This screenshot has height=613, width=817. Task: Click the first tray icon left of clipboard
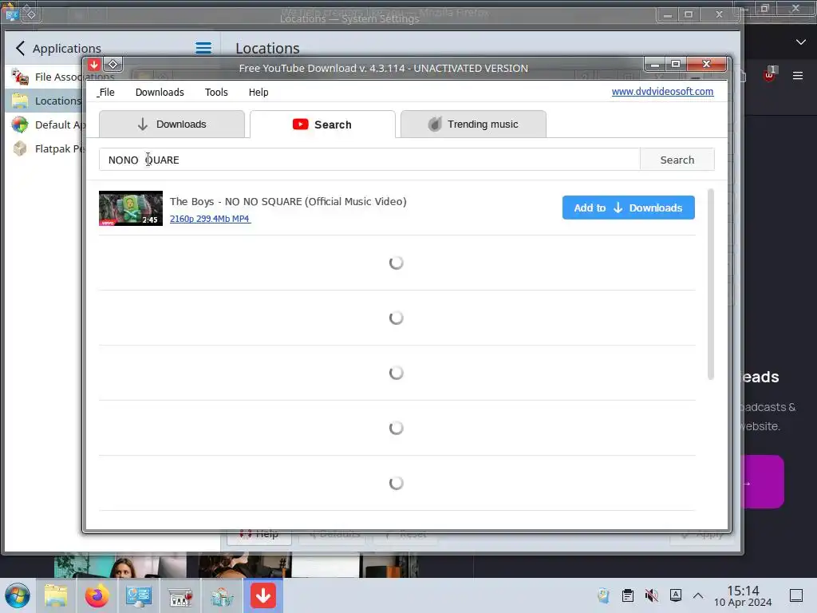[603, 595]
